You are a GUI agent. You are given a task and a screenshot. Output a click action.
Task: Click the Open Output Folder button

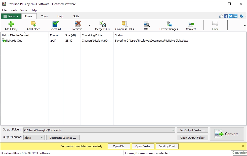(192, 138)
